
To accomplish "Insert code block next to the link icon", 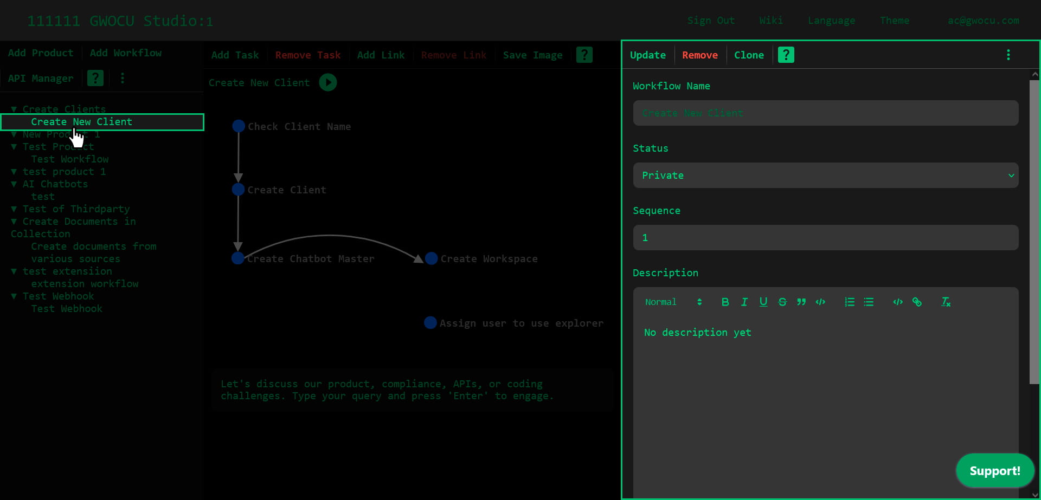I will pyautogui.click(x=898, y=302).
